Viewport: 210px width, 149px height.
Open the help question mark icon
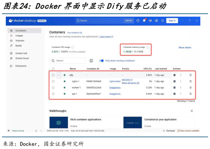(138, 21)
